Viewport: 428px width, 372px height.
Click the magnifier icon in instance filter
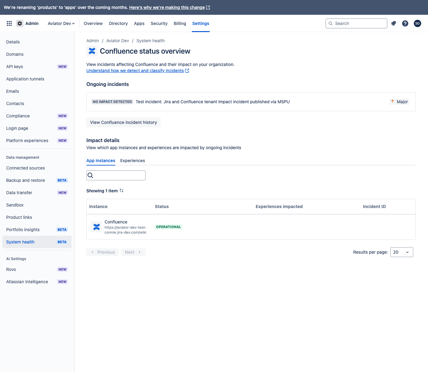[x=90, y=175]
